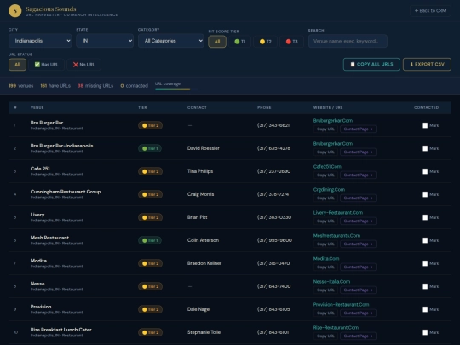Copy URL for Modita
The width and height of the screenshot is (460, 345).
(x=325, y=267)
